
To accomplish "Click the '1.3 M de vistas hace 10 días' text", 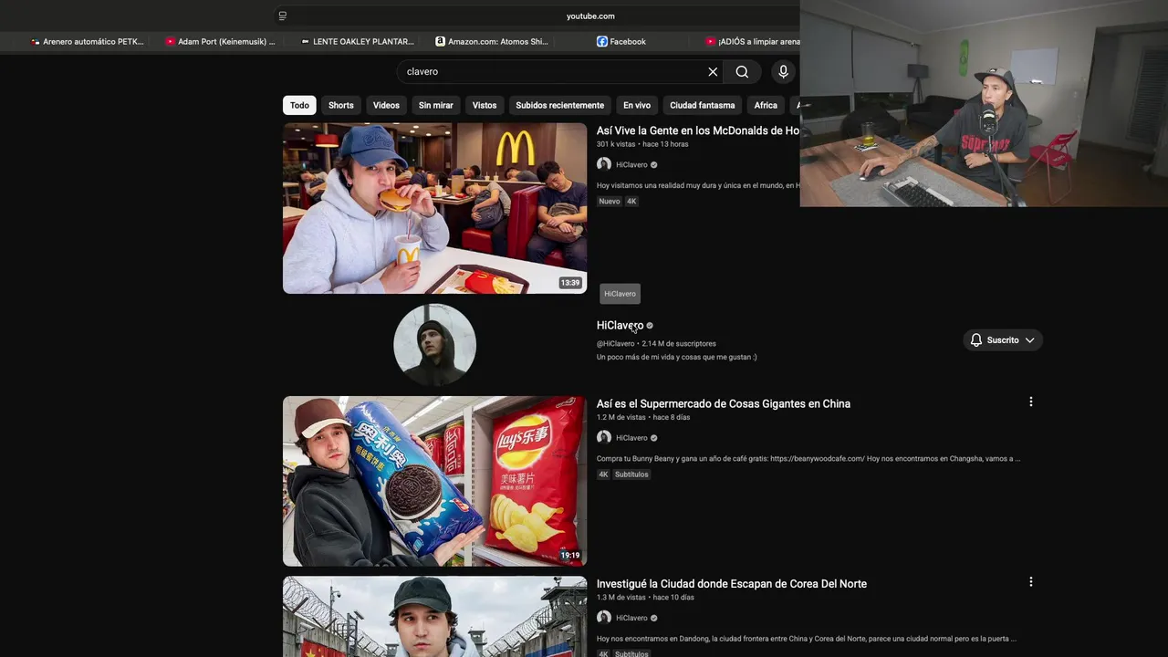I will click(x=645, y=598).
